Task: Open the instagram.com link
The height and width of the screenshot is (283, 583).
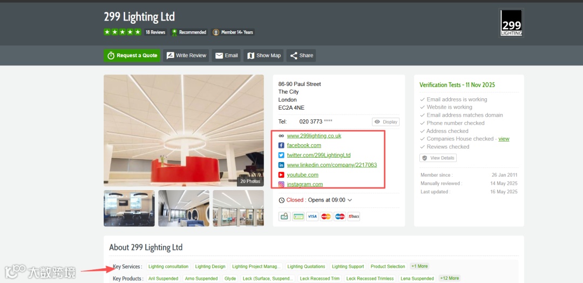Action: (x=304, y=184)
